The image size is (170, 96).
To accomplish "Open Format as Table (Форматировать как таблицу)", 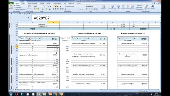I will pyautogui.click(x=112, y=8).
